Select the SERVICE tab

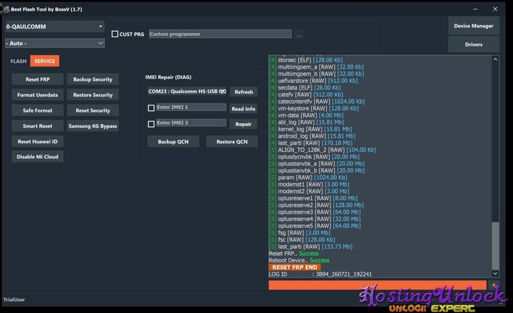click(45, 61)
